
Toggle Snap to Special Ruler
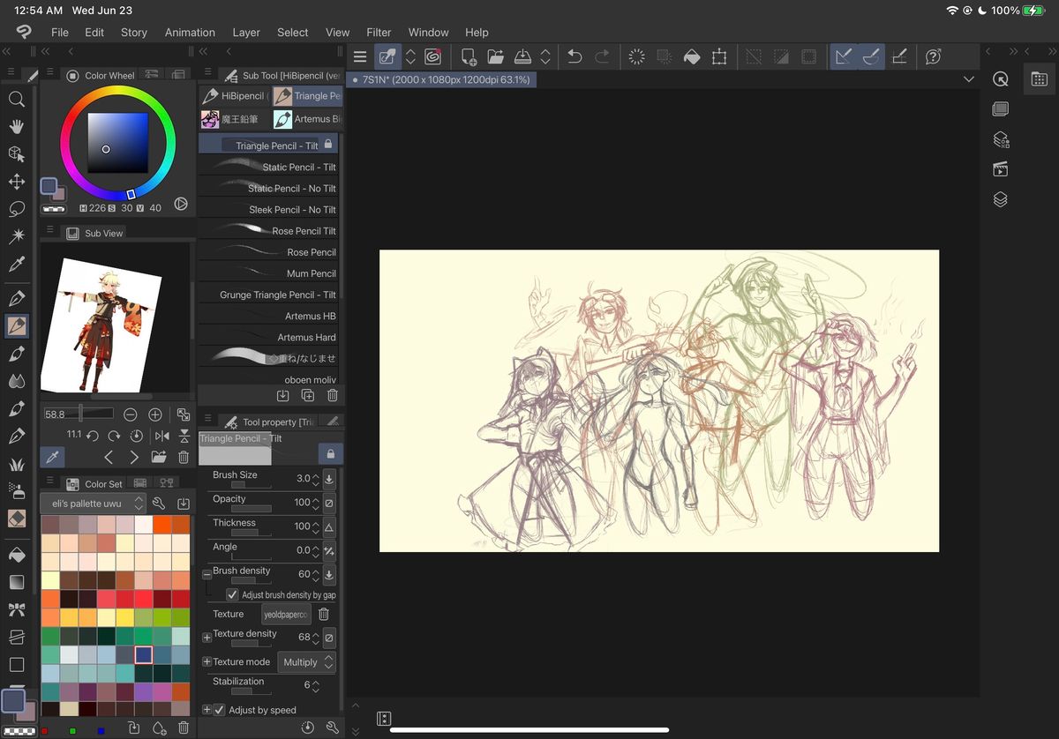point(871,56)
